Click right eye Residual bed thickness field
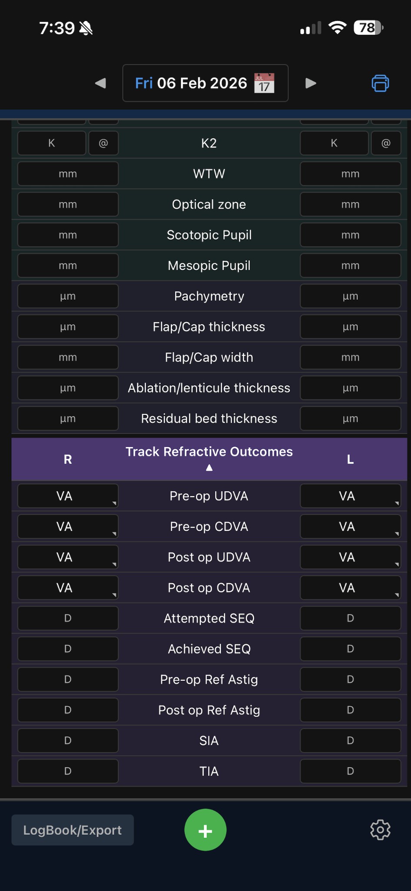The width and height of the screenshot is (411, 891). [67, 418]
